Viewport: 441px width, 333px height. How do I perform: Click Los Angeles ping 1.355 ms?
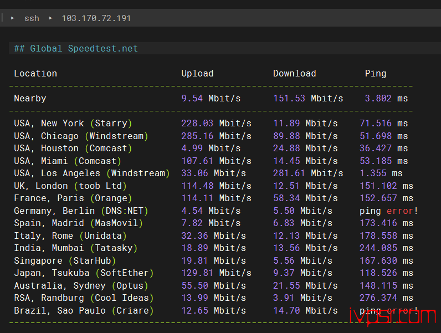tap(381, 173)
